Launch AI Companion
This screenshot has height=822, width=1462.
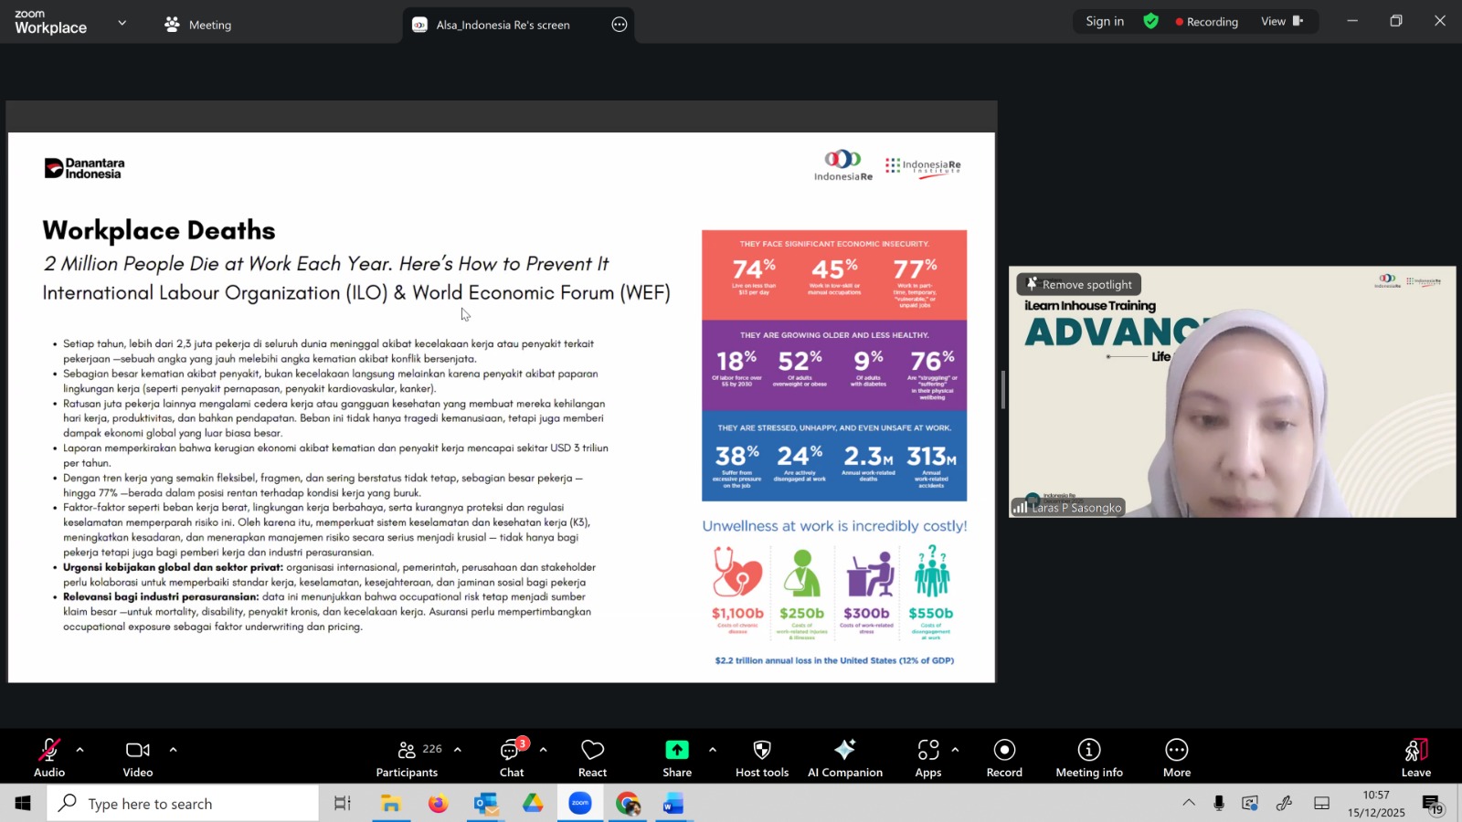[x=844, y=757]
